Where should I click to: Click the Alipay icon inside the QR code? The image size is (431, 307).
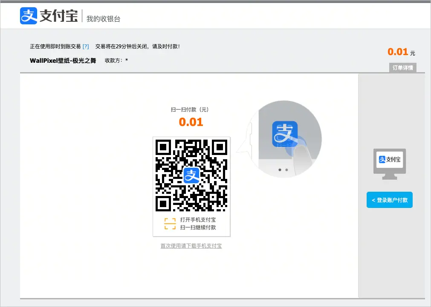click(191, 175)
